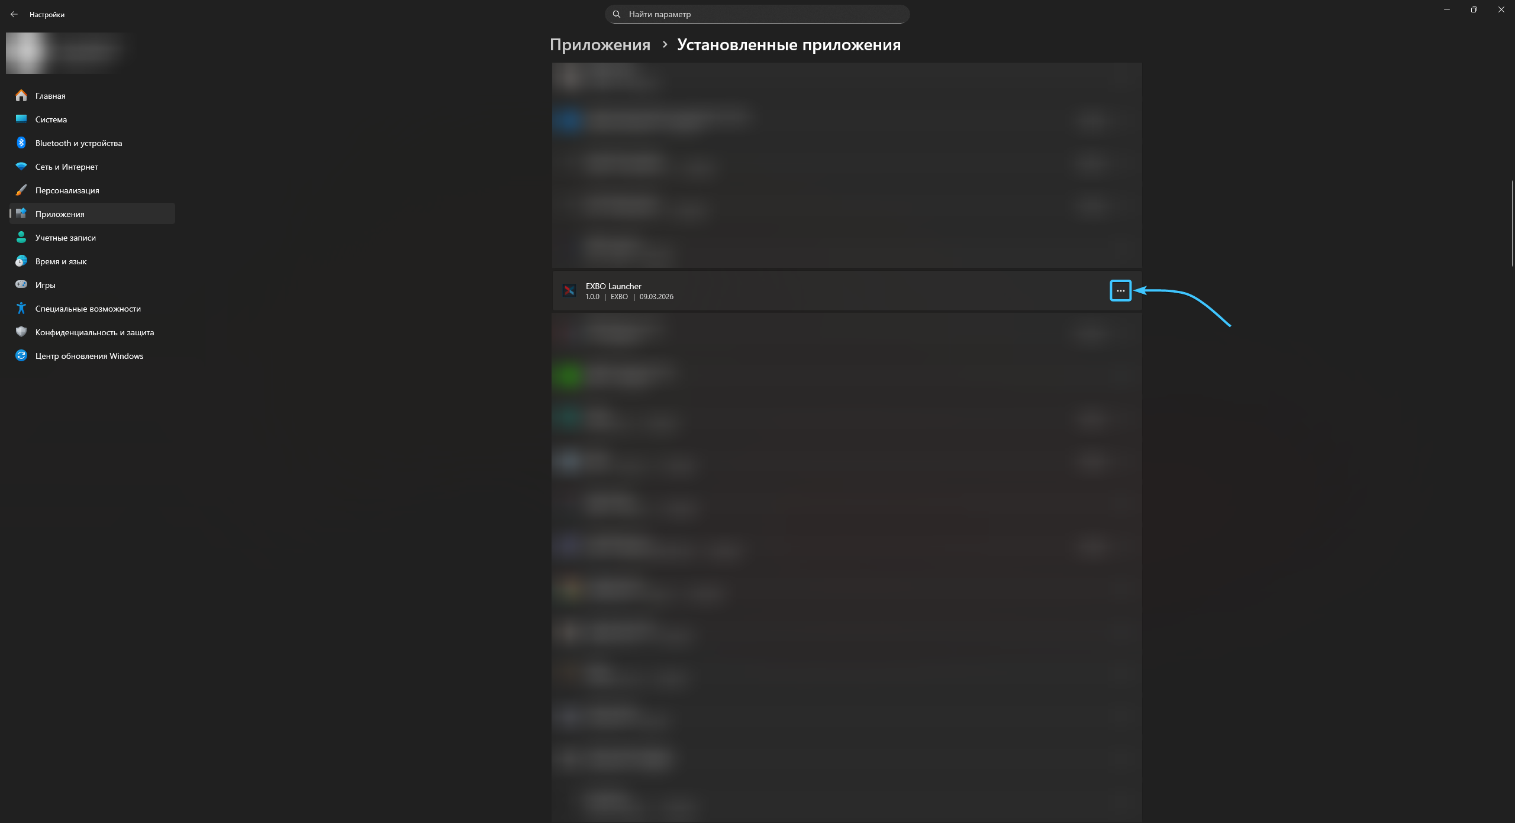This screenshot has width=1515, height=823.
Task: Click the search magnifier icon
Action: click(617, 14)
